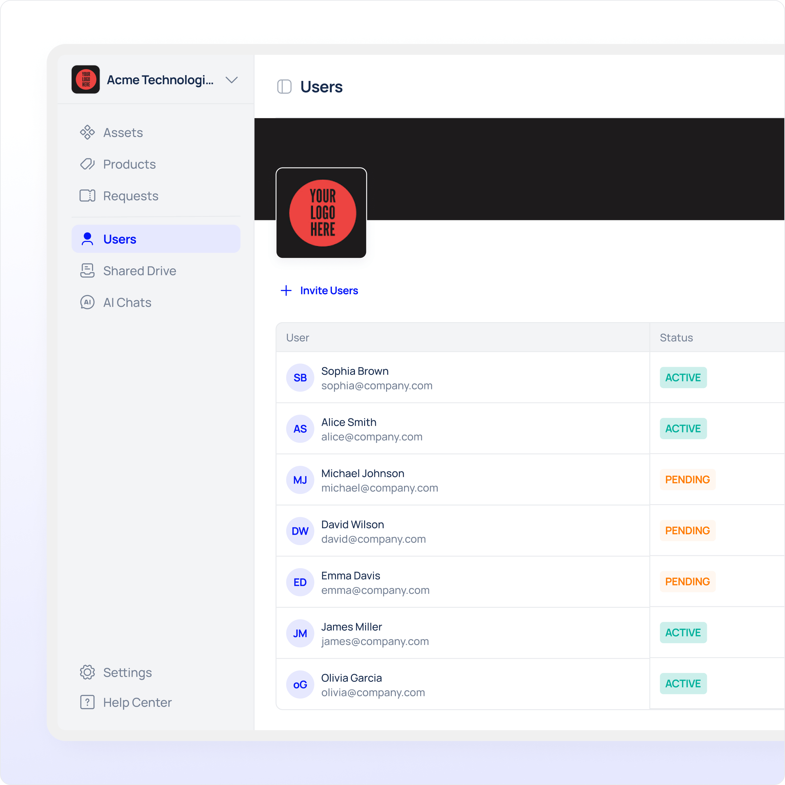This screenshot has width=785, height=785.
Task: Click Sophia Brown's SB avatar
Action: (300, 378)
